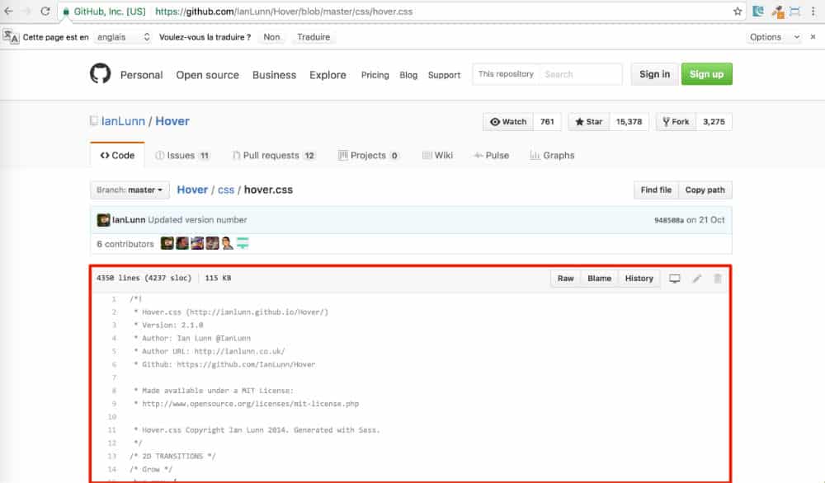Open the Branch: master dropdown
825x483 pixels.
pos(129,190)
